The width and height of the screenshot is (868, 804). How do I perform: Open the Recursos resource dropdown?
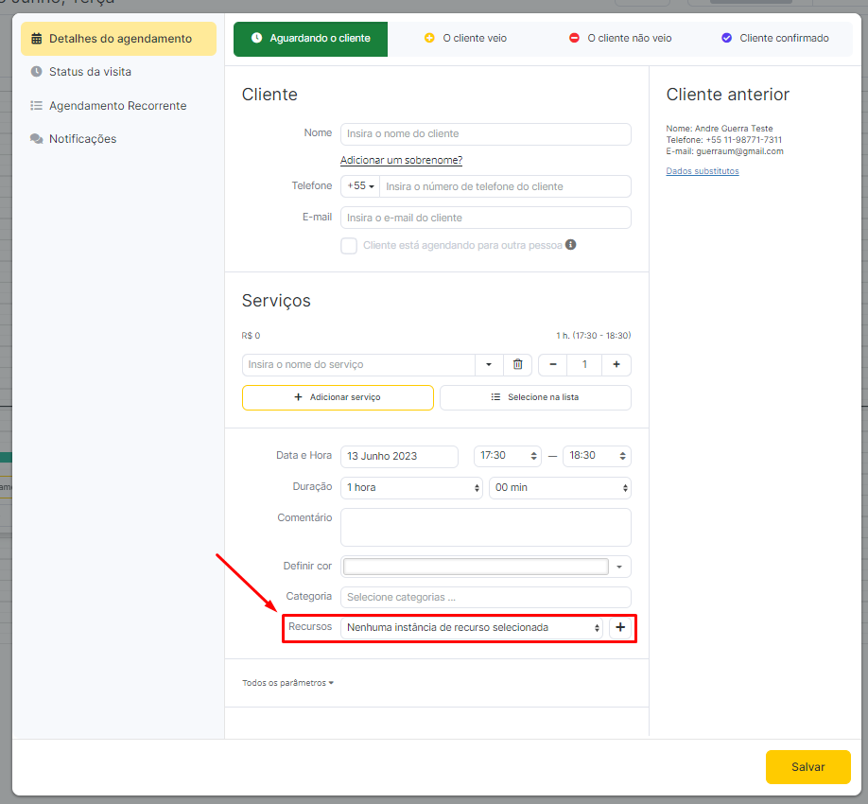click(x=472, y=628)
